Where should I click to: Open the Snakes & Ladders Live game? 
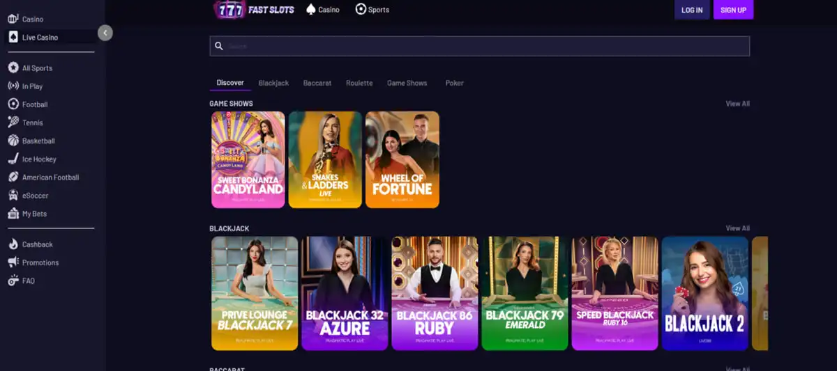coord(325,159)
